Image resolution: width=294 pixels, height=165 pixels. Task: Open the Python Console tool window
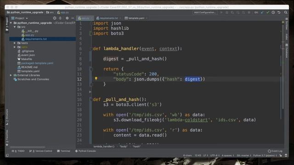pyautogui.click(x=85, y=151)
